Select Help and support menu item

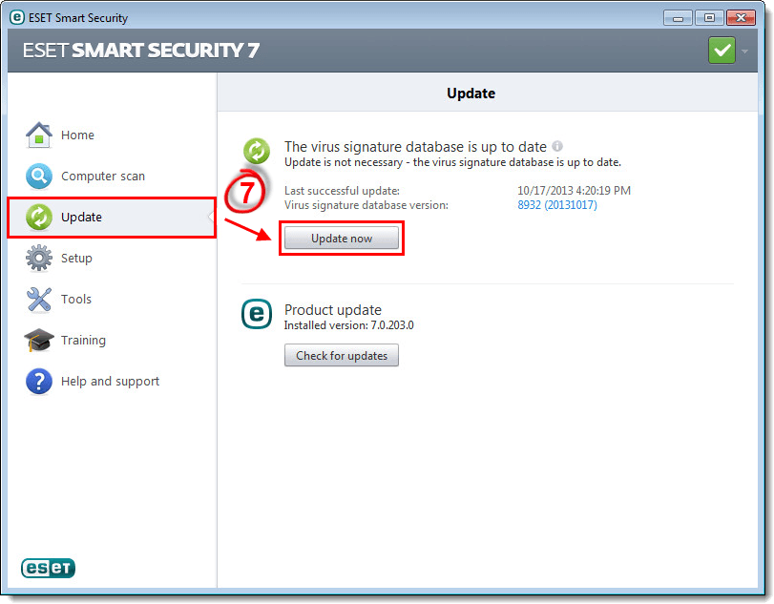110,382
